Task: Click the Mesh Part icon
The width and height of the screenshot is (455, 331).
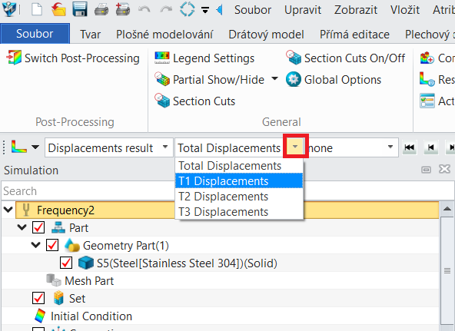Action: click(54, 280)
